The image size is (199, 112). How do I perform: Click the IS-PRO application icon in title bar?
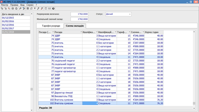coord(2,2)
